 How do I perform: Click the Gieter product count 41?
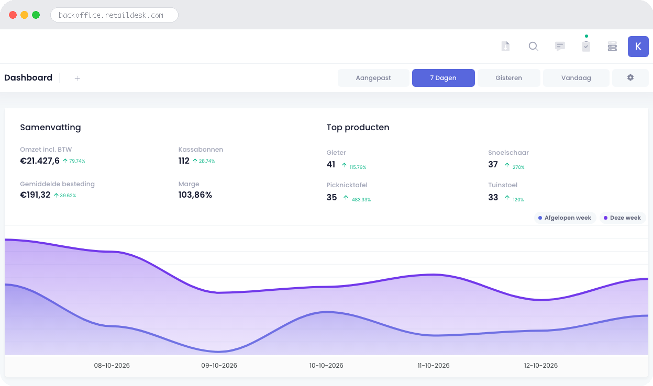click(x=331, y=165)
